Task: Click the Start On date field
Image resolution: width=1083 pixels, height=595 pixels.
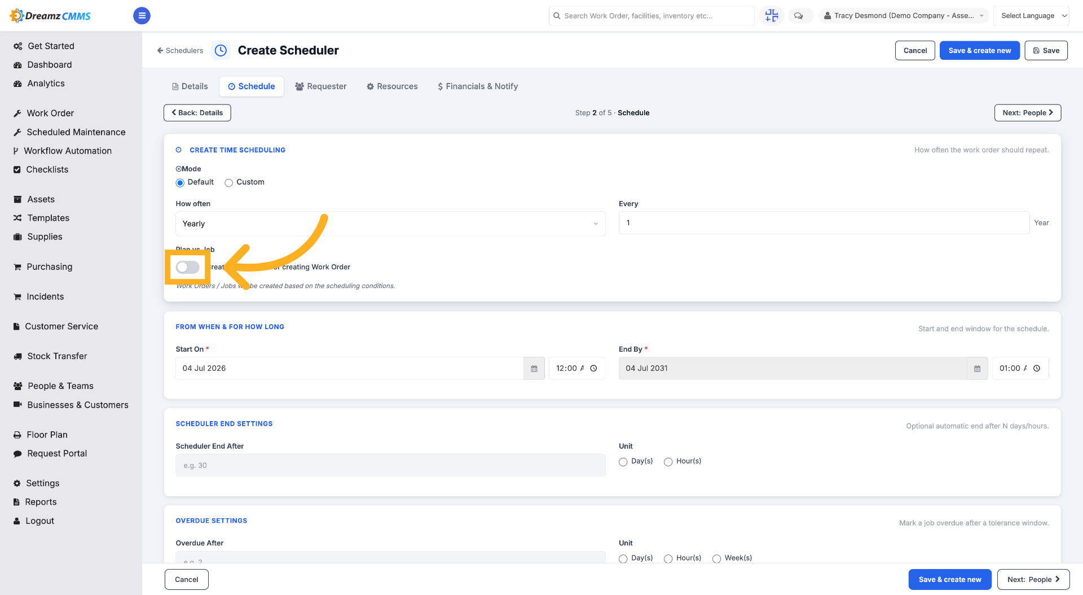Action: coord(350,369)
